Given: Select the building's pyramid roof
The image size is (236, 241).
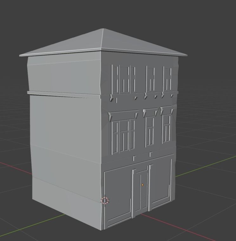Looking at the screenshot, I should [103, 42].
